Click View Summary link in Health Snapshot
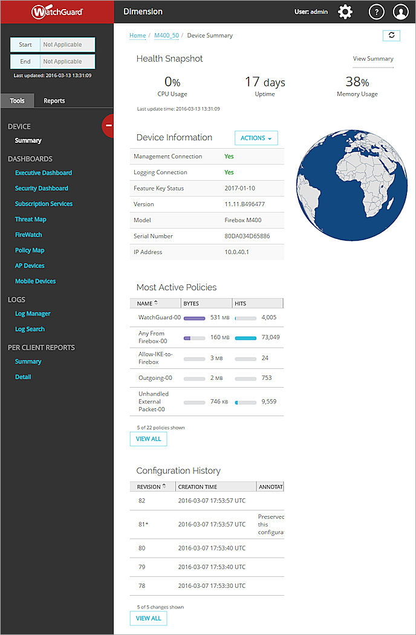The image size is (416, 635). pyautogui.click(x=373, y=59)
